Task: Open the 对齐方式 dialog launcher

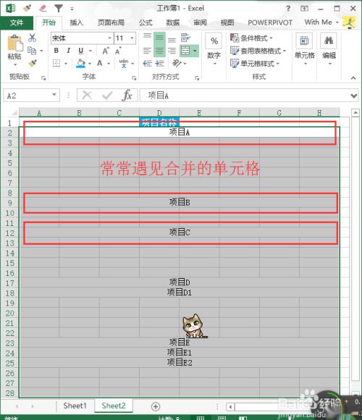Action: 197,78
